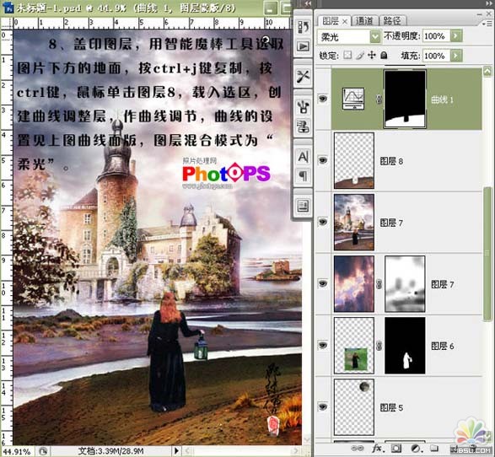Select the 图层 8 layer thumbnail
This screenshot has height=457, width=495.
[x=354, y=161]
